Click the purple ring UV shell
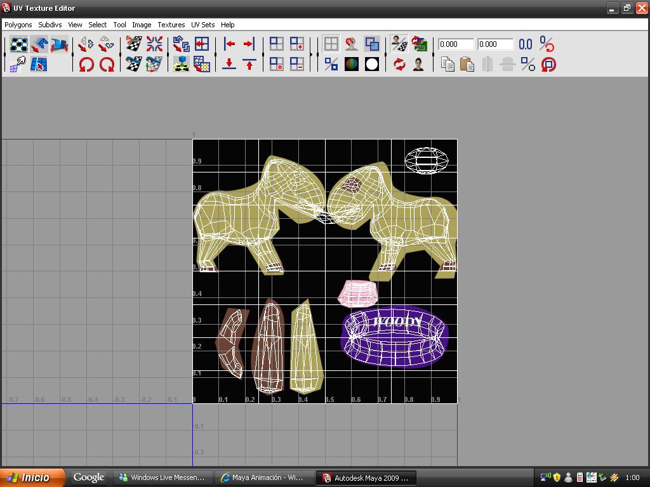This screenshot has height=487, width=650. coord(394,337)
